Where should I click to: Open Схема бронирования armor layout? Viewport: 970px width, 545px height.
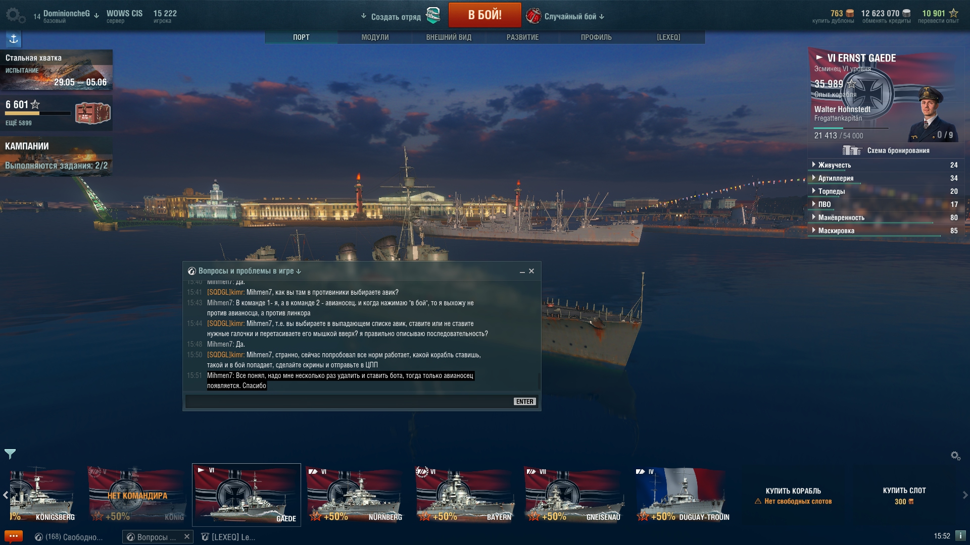[x=886, y=150]
